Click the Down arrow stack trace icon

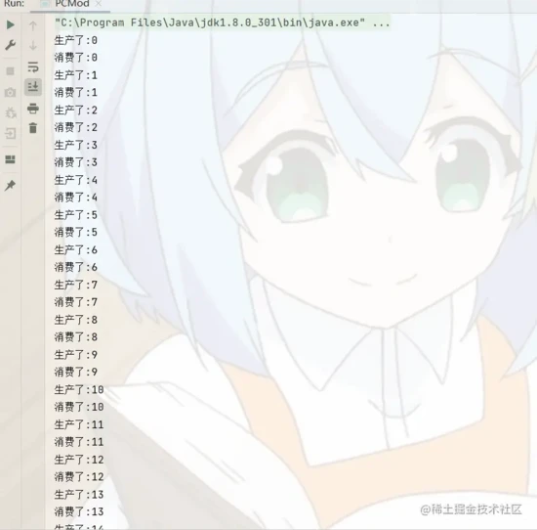pyautogui.click(x=33, y=45)
